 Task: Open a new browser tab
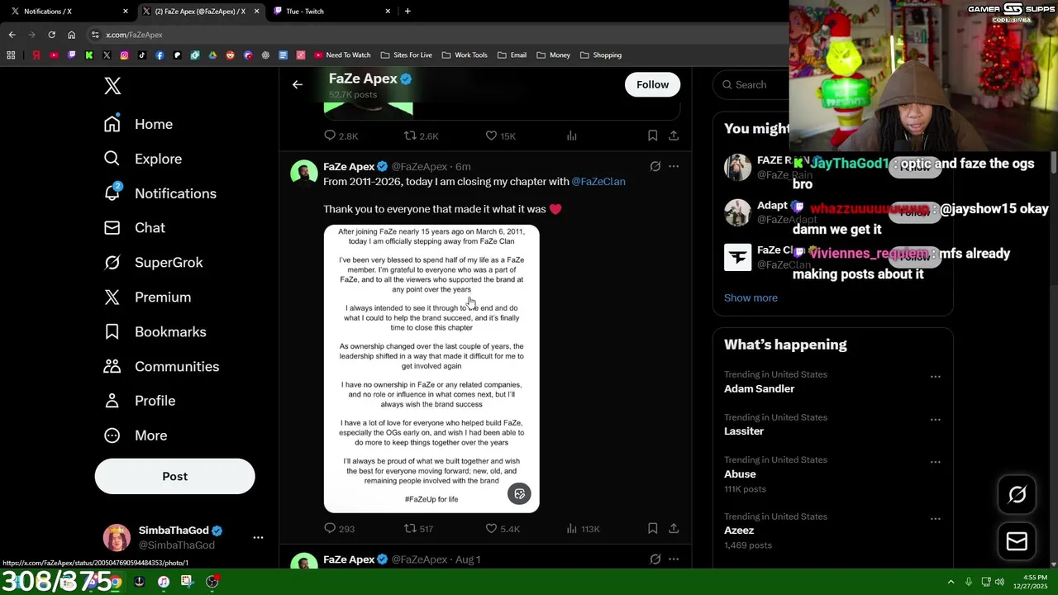coord(407,11)
